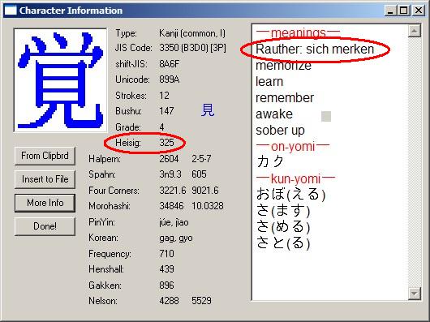Click the shift-JIS value 8A6F

click(170, 64)
